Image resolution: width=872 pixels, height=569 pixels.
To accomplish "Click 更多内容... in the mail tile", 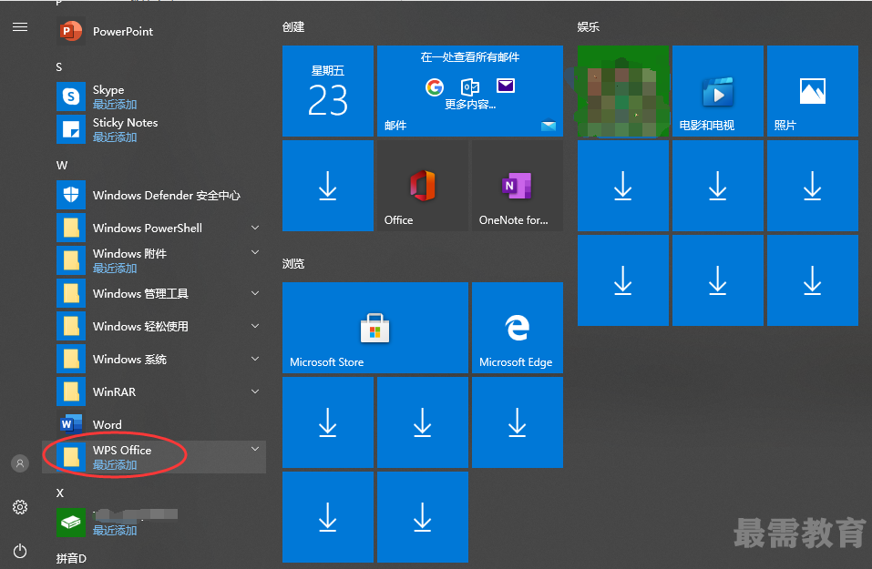I will pyautogui.click(x=470, y=105).
